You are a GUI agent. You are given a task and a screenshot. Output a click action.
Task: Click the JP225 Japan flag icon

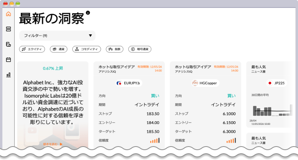(270, 83)
